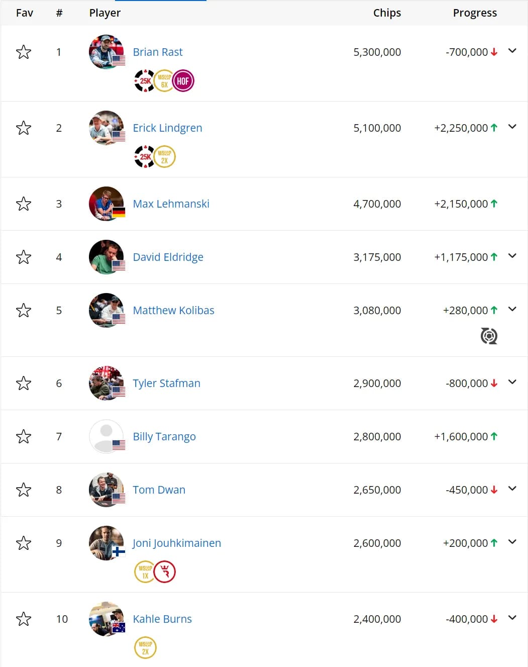Click Joni Jouhkimainen's red crown badge
Image resolution: width=528 pixels, height=667 pixels.
(x=165, y=572)
